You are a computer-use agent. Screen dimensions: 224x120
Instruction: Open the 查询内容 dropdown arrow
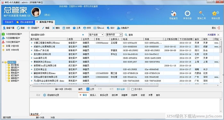pos(121,35)
